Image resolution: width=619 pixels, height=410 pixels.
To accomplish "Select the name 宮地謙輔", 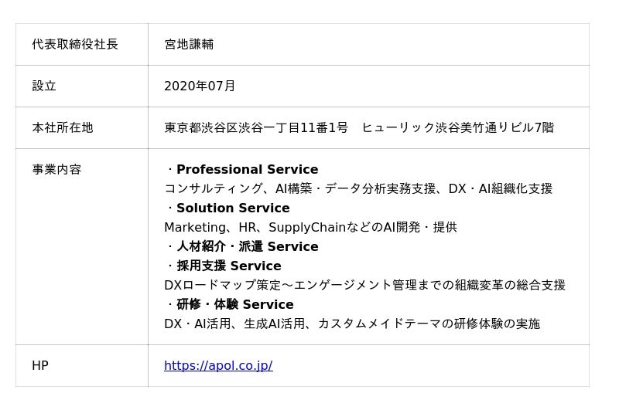I will [x=189, y=44].
